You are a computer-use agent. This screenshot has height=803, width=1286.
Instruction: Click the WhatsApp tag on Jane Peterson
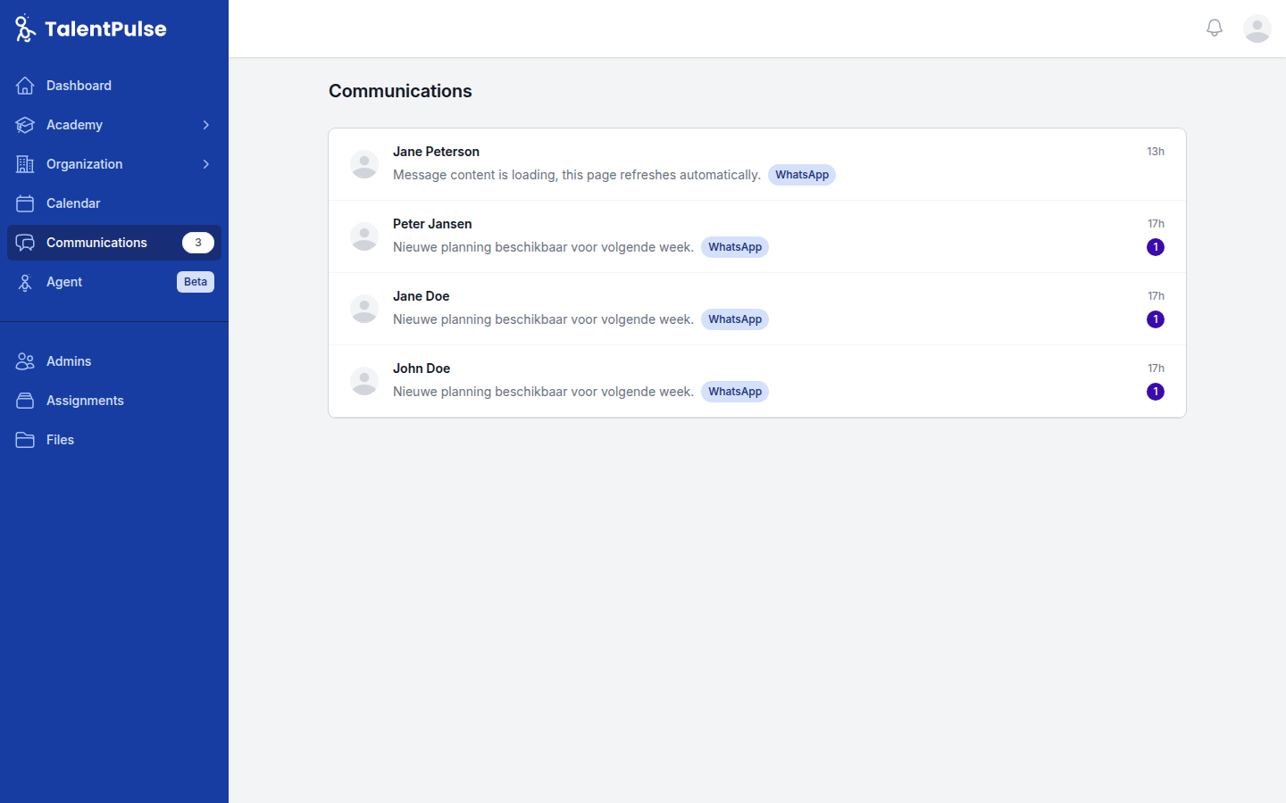(802, 175)
